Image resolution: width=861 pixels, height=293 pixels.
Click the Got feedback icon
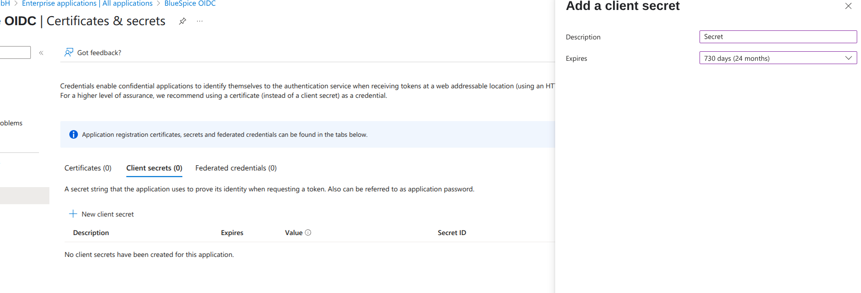tap(69, 52)
